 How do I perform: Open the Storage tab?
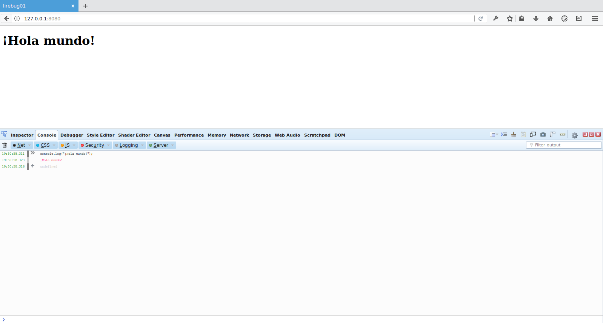coord(262,135)
